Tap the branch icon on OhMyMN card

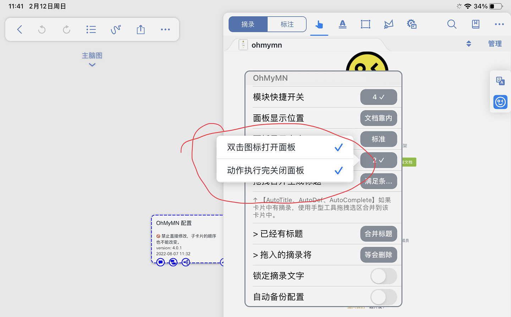(x=186, y=262)
